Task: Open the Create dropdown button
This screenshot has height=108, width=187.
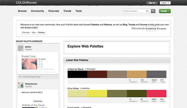Action: 165,11
